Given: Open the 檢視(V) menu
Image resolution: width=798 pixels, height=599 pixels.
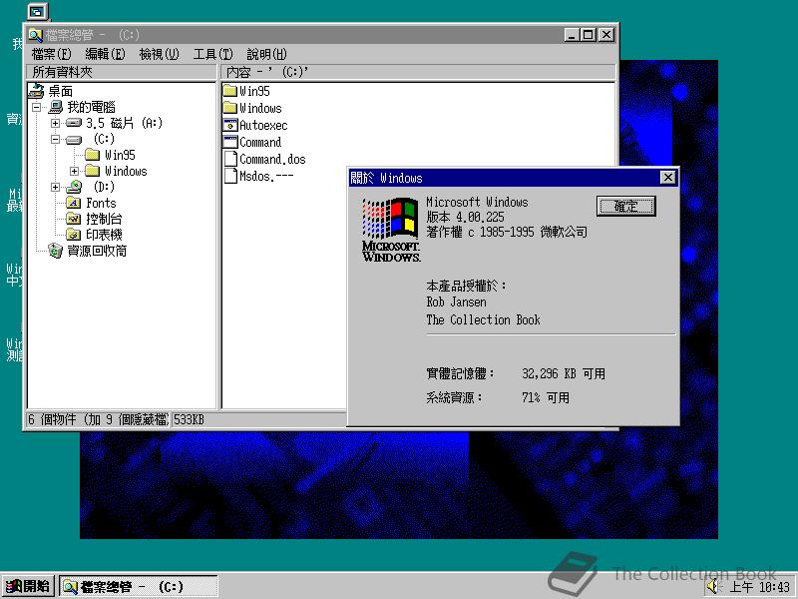Looking at the screenshot, I should (x=160, y=54).
